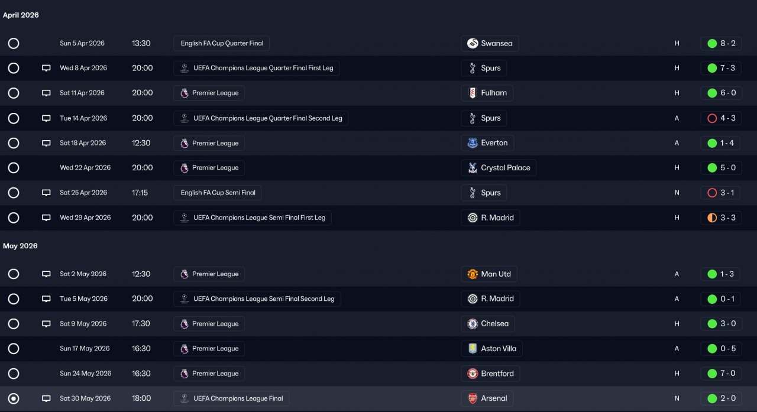Open UEFA Champions League Semi Final First Leg

coord(253,218)
